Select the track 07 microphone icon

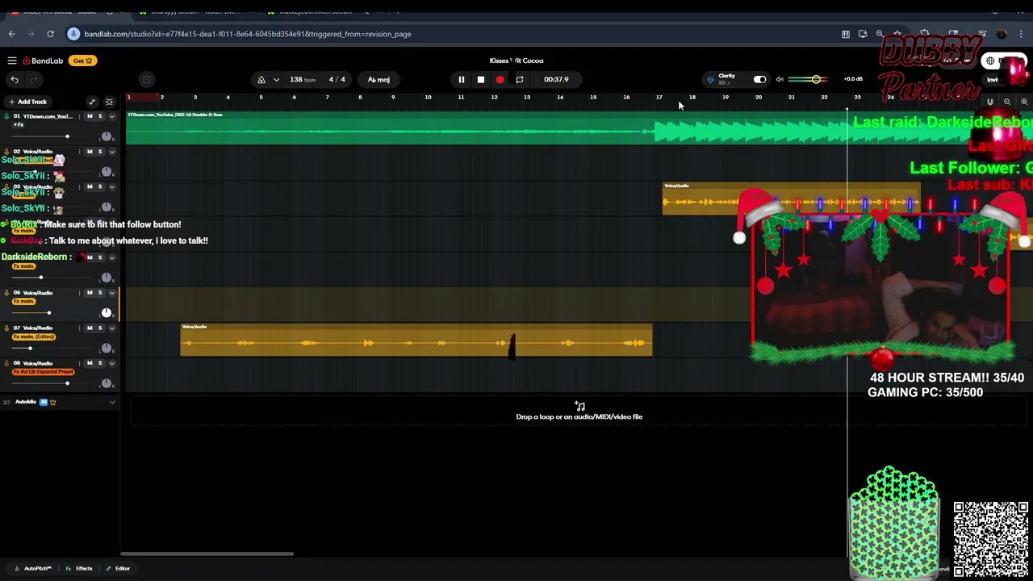coord(6,328)
